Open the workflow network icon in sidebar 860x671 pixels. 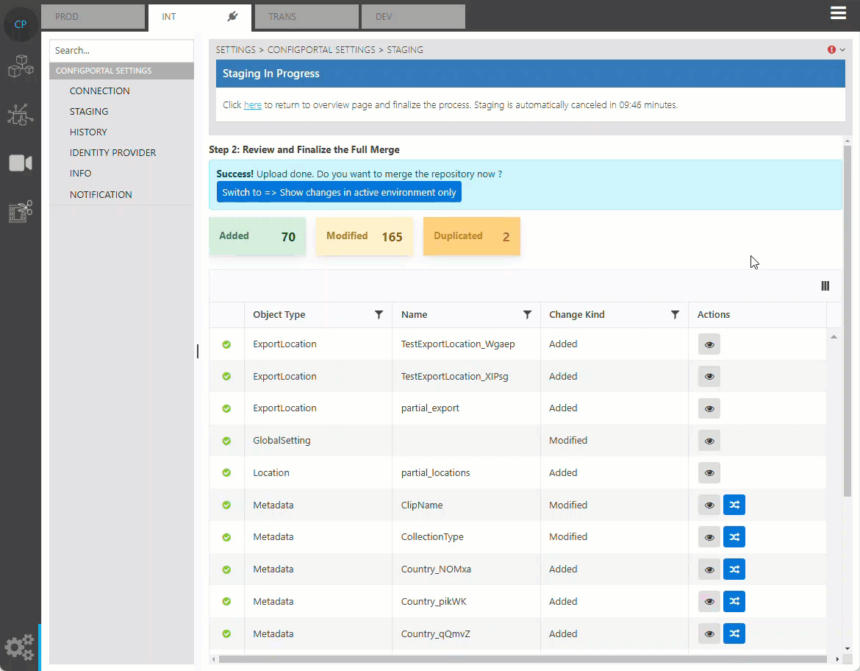coord(21,114)
